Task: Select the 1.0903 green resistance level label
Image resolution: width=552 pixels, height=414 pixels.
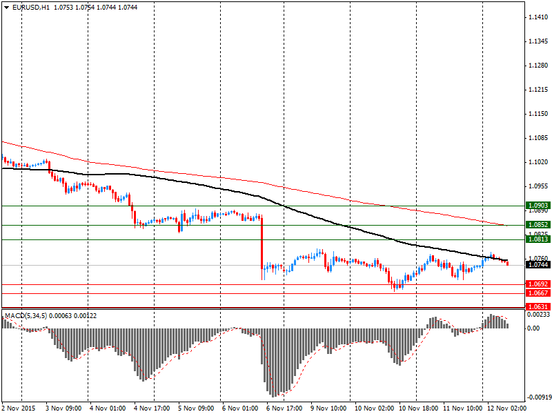Action: pyautogui.click(x=538, y=205)
